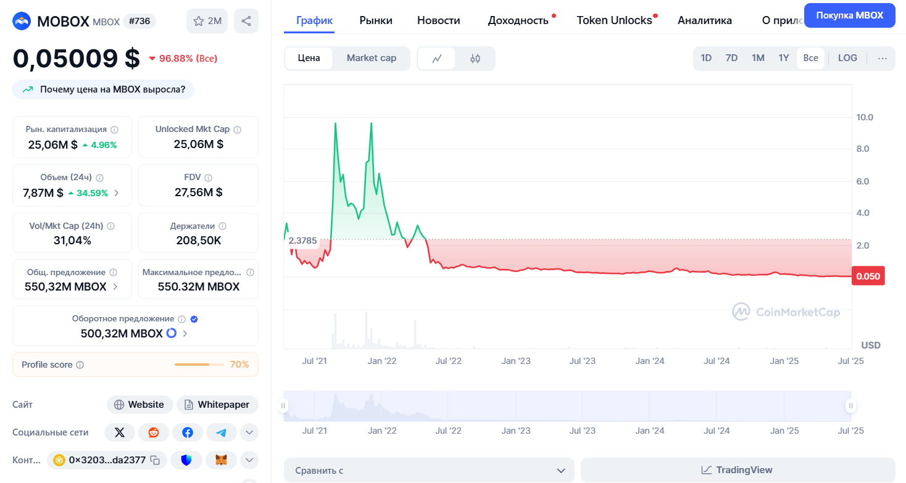This screenshot has height=483, width=906.
Task: Click the blue shield security icon
Action: pos(186,460)
